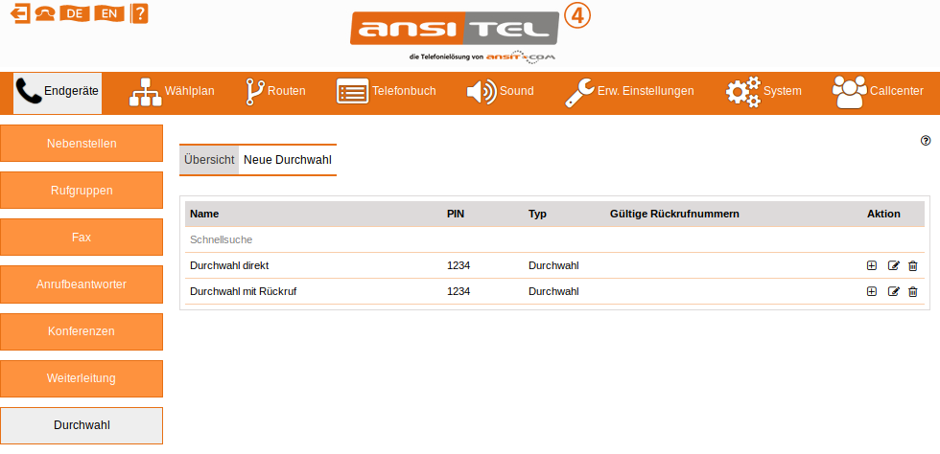Switch language with the EN flag

pos(108,13)
